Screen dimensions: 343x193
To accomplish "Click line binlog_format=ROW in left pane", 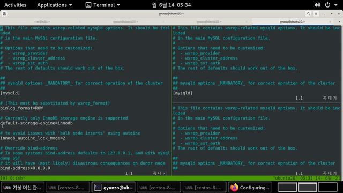I will [x=21, y=108].
